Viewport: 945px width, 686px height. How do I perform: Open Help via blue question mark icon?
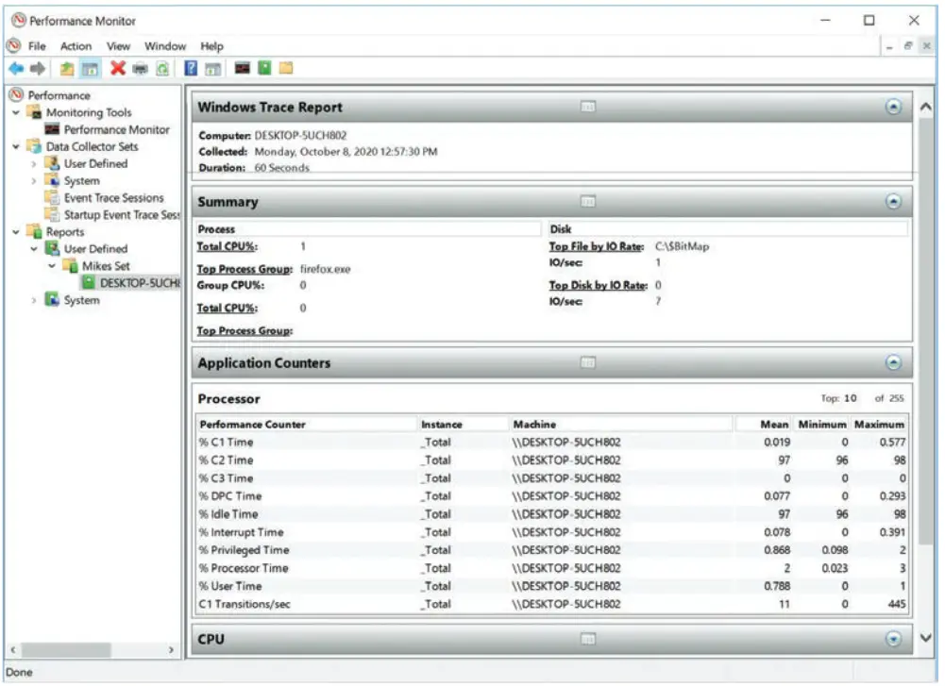(191, 68)
